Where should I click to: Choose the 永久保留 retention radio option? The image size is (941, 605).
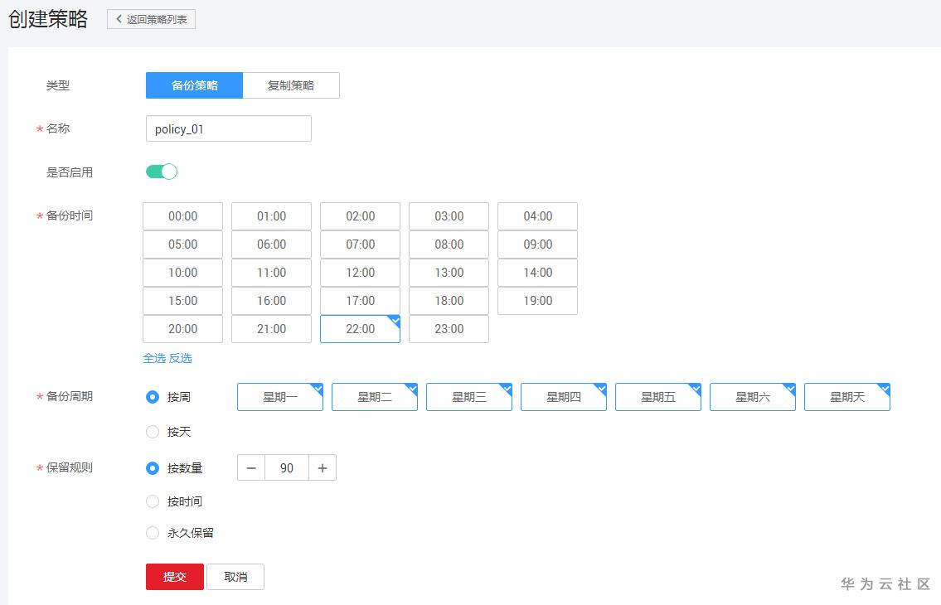click(x=153, y=532)
